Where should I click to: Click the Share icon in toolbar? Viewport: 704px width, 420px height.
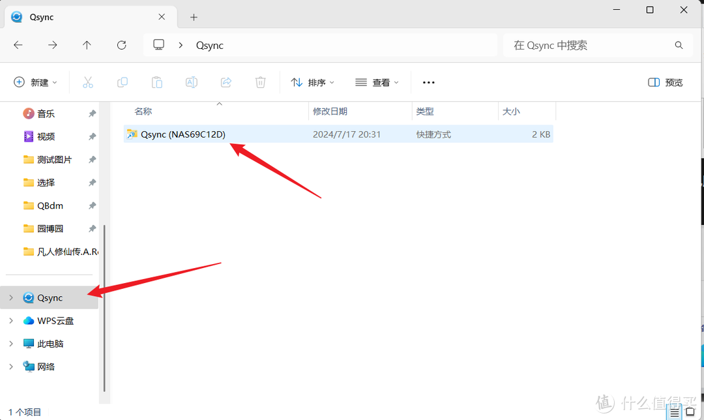(226, 82)
